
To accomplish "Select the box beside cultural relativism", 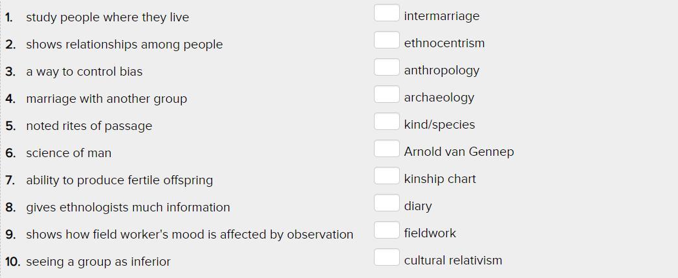I will coord(386,257).
